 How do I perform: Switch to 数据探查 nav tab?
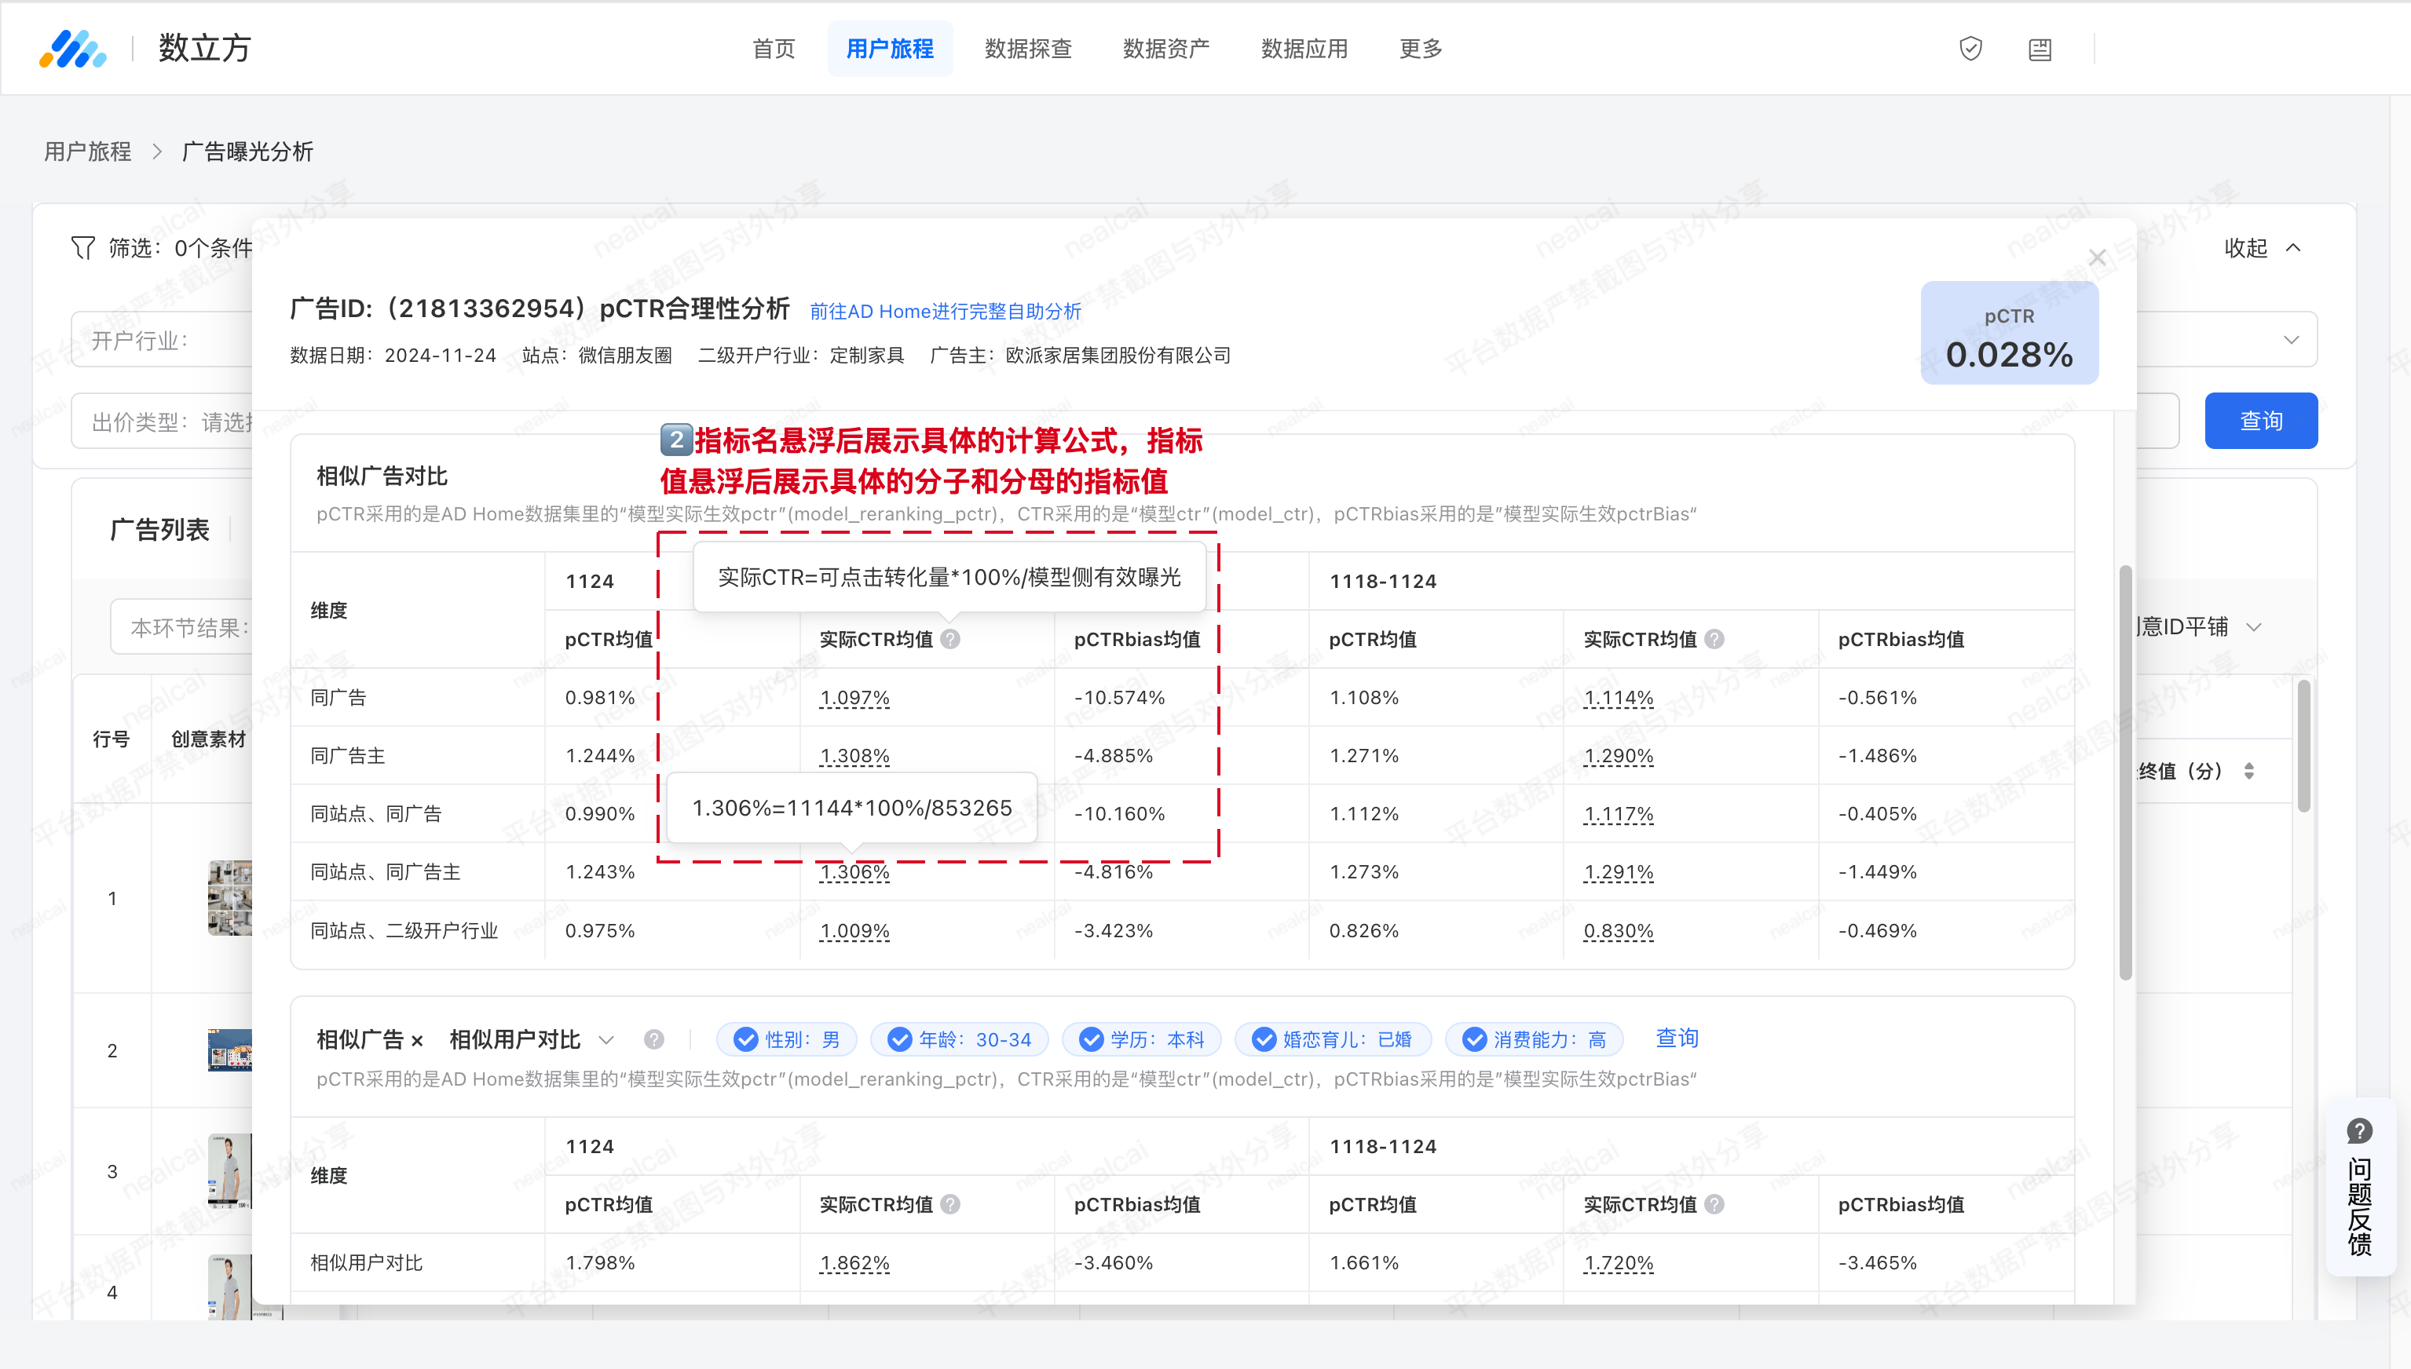tap(1027, 49)
